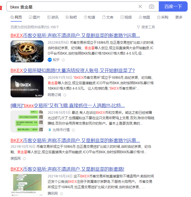The image size is (191, 197).
Task: Open the 搜狐网 BKEX币客交易所 result link
Action: tap(75, 140)
